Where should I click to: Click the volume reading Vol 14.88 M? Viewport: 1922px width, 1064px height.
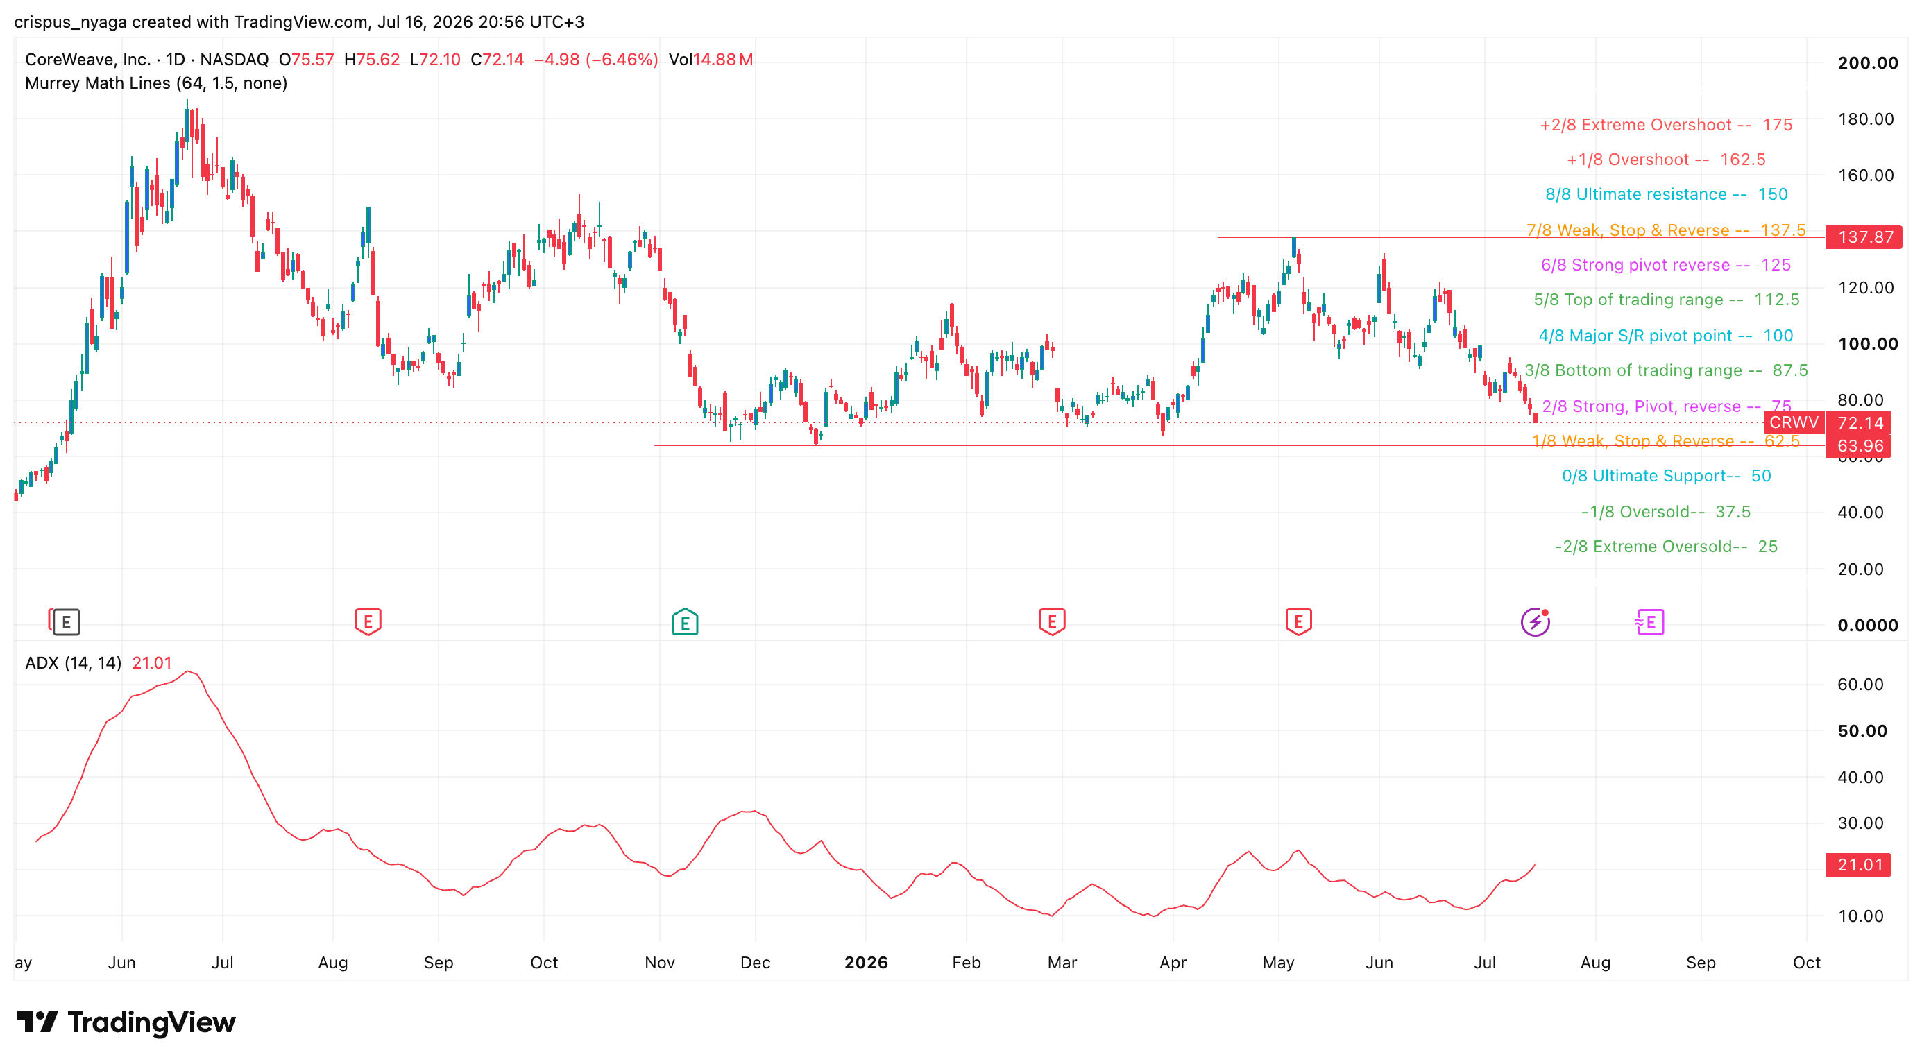[x=711, y=60]
